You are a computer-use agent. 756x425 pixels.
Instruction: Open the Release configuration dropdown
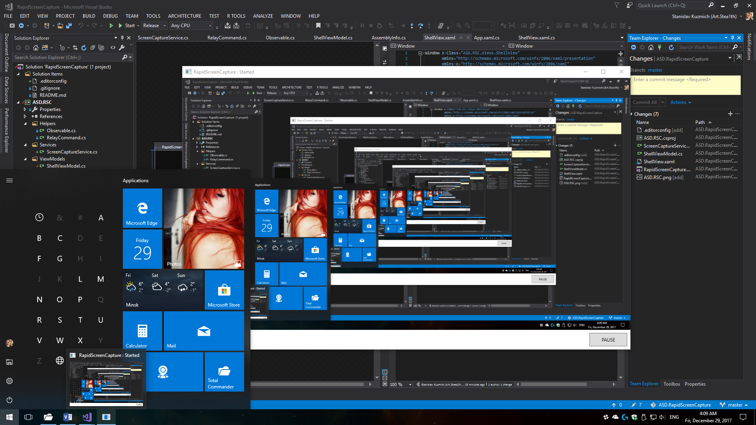[x=154, y=26]
